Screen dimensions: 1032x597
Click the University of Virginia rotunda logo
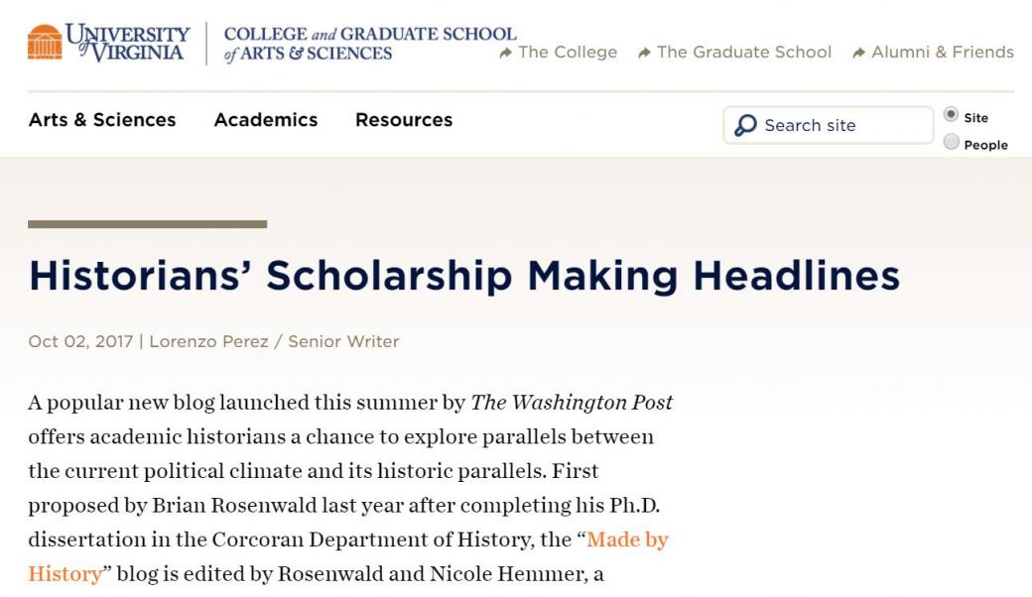pos(45,42)
